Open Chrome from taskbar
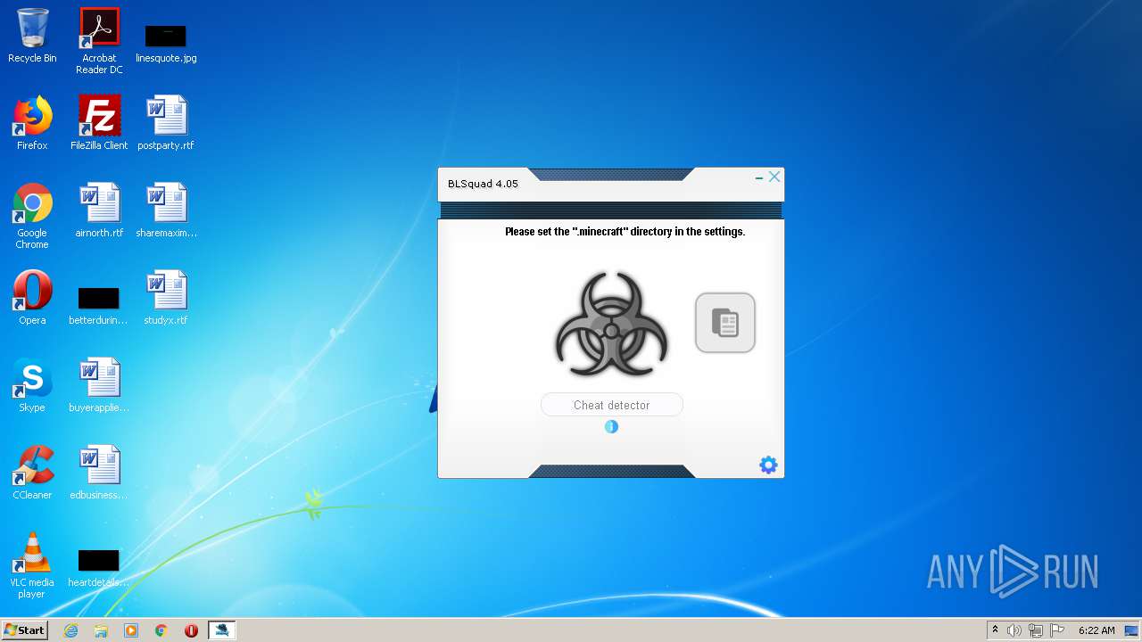This screenshot has height=642, width=1142. [161, 630]
